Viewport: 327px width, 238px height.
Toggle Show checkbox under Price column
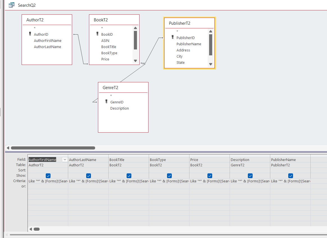(210, 176)
